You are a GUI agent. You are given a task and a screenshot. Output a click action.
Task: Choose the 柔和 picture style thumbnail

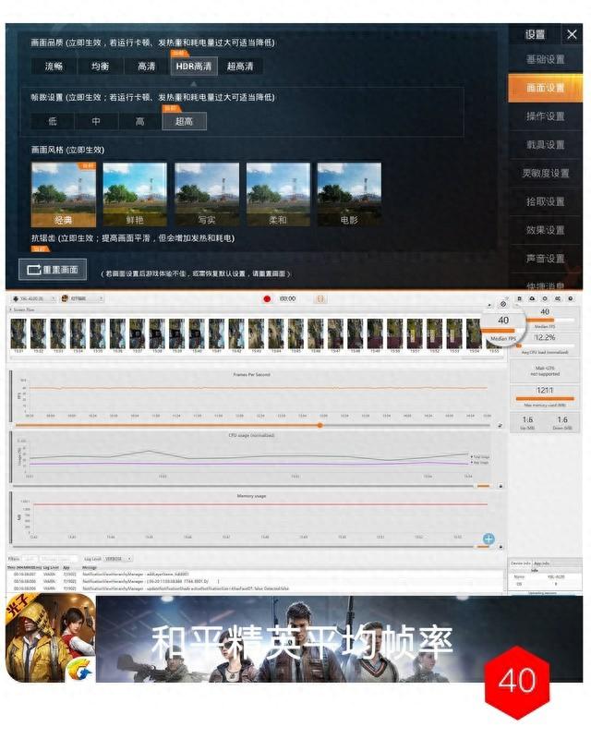pos(278,195)
